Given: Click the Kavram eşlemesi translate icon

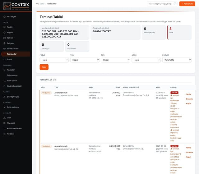Looking at the screenshot, I should [x=4, y=128].
